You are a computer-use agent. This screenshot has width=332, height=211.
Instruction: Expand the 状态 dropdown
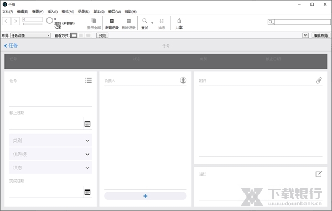(x=50, y=168)
